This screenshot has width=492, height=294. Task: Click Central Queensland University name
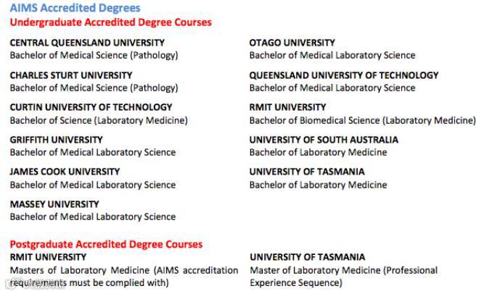87,43
